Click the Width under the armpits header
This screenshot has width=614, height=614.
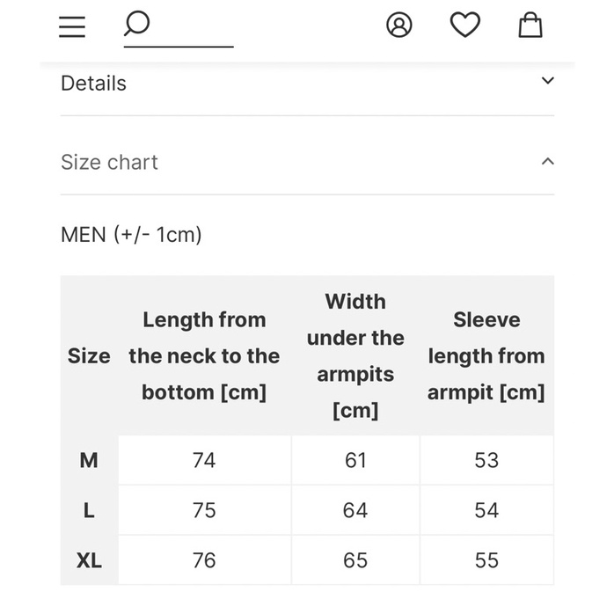pyautogui.click(x=355, y=356)
